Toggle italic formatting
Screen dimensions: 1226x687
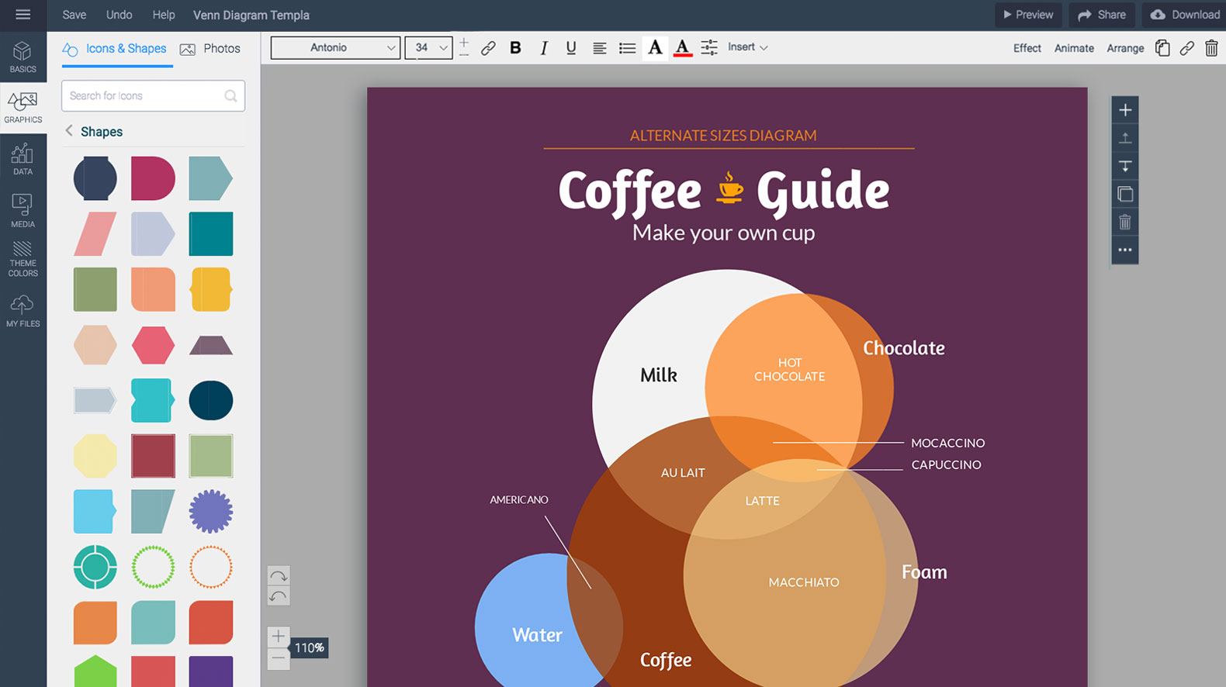(x=544, y=48)
